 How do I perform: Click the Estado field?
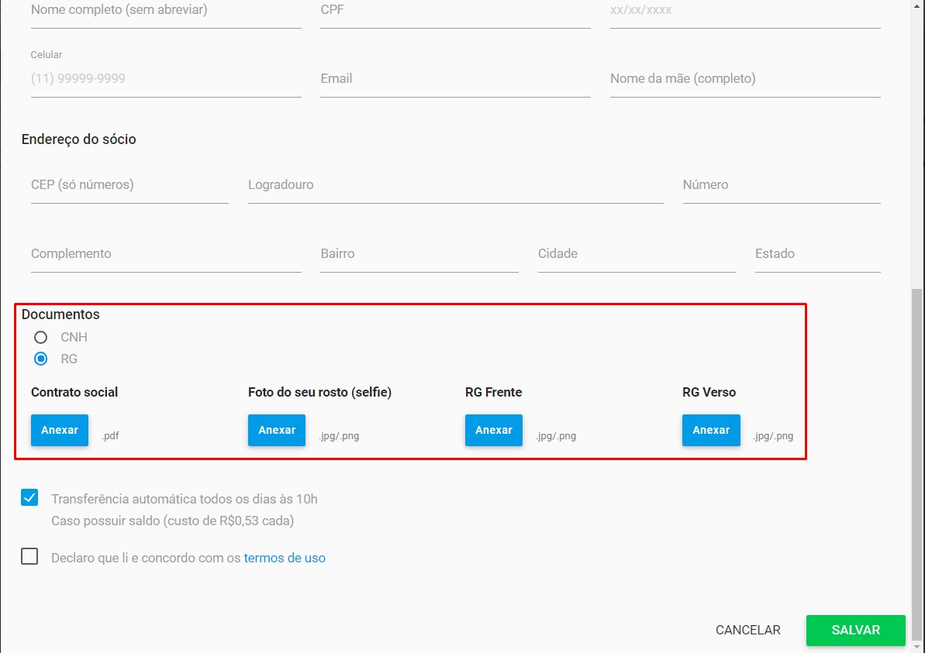(x=817, y=254)
